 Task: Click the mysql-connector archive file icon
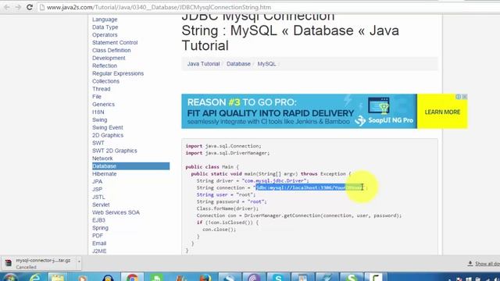tap(8, 263)
